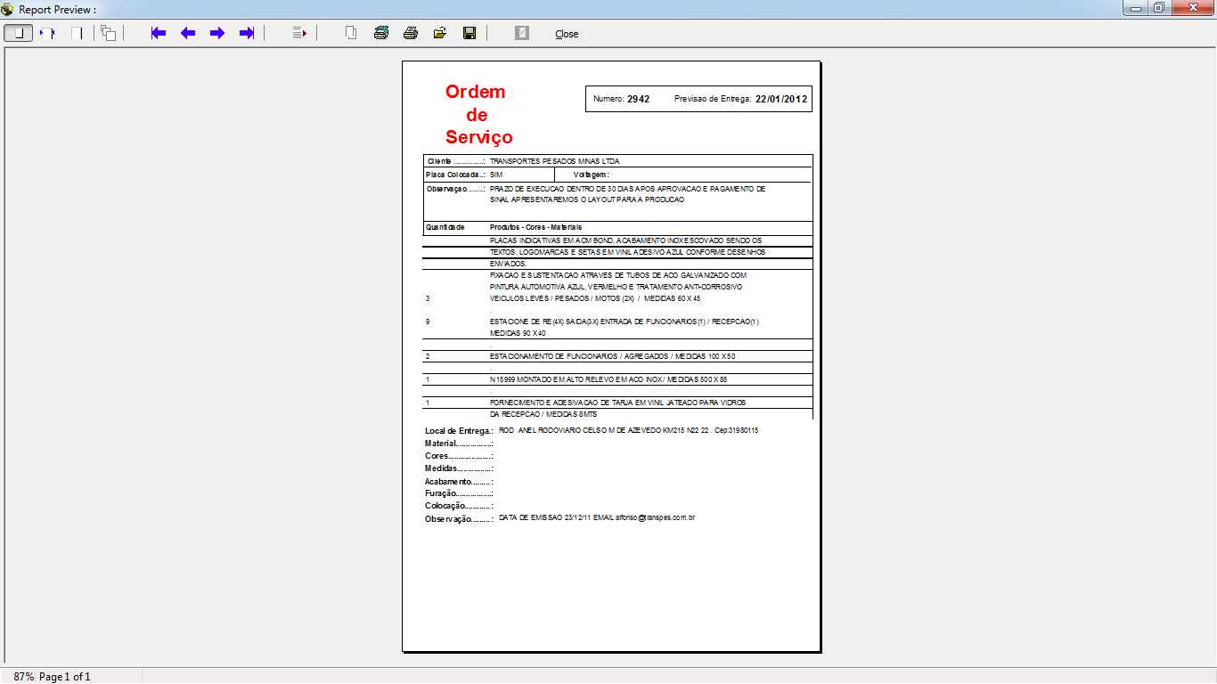Click the 'Furação' label
This screenshot has height=684, width=1217.
pos(460,493)
